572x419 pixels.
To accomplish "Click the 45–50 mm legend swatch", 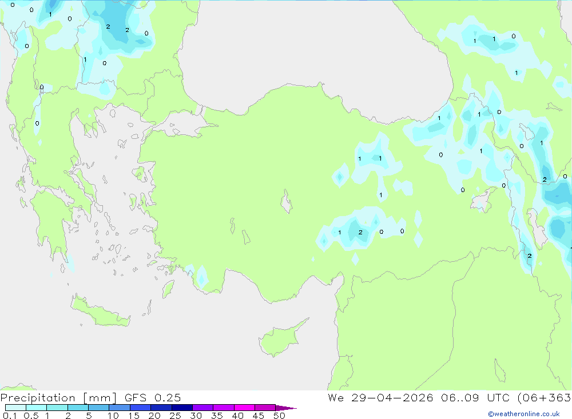I will [265, 408].
